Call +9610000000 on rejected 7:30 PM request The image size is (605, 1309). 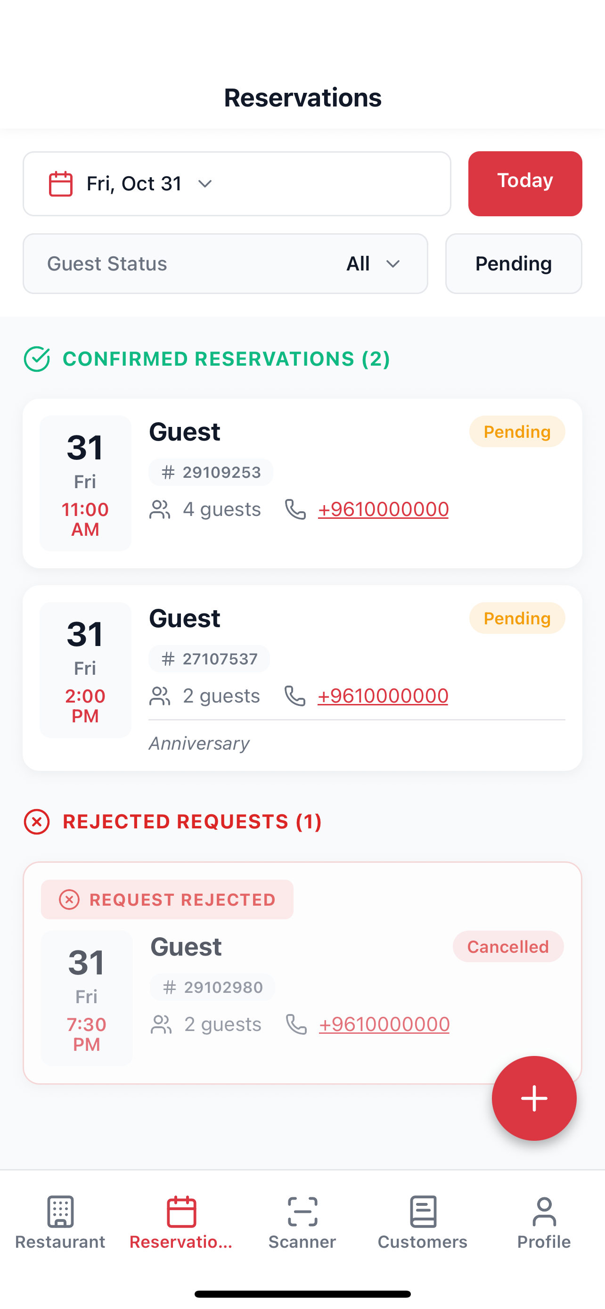pos(384,1024)
